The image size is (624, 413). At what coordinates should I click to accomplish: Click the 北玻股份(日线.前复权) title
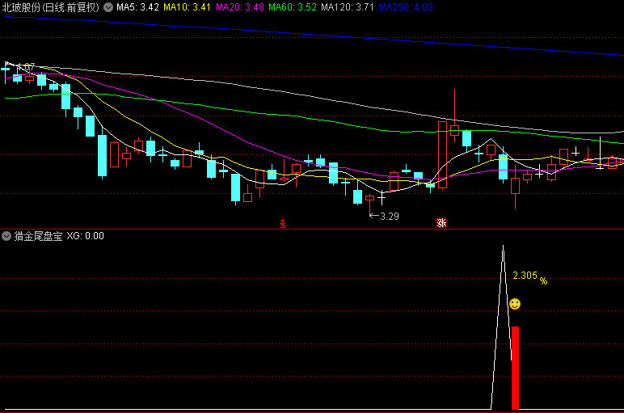click(x=51, y=7)
